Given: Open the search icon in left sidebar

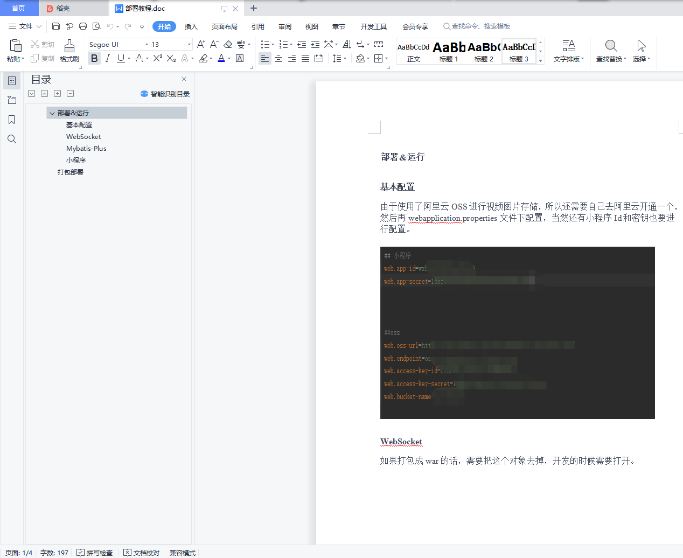Looking at the screenshot, I should pos(12,139).
